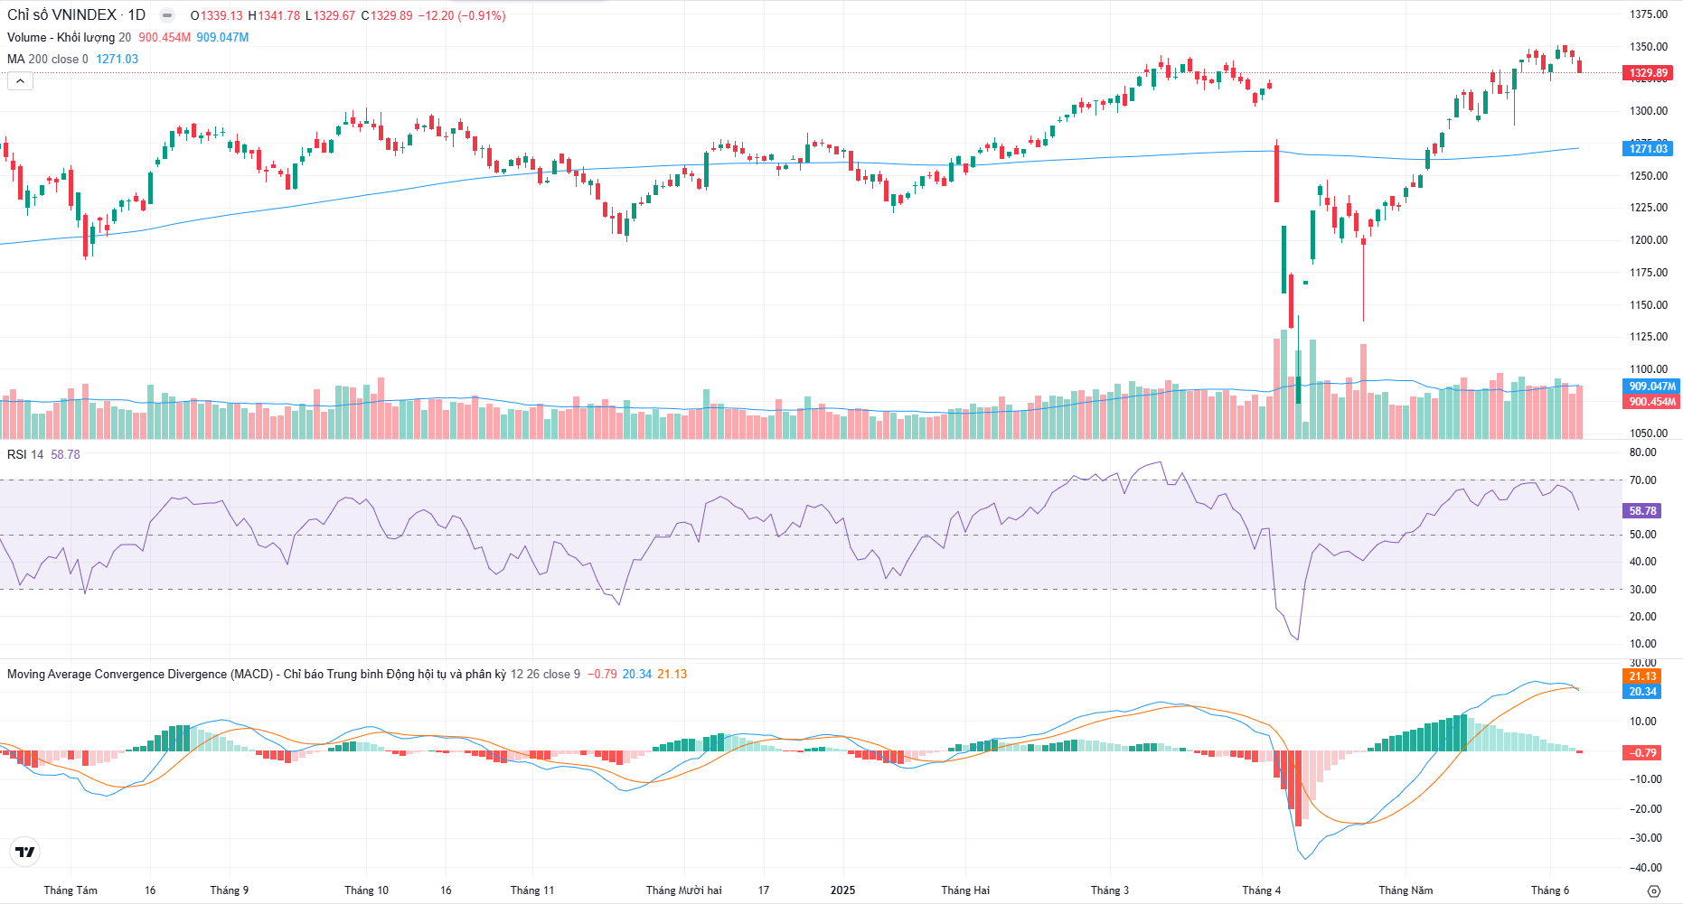The image size is (1683, 904).
Task: Click the −20.00 level on the MACD scale
Action: click(1645, 809)
